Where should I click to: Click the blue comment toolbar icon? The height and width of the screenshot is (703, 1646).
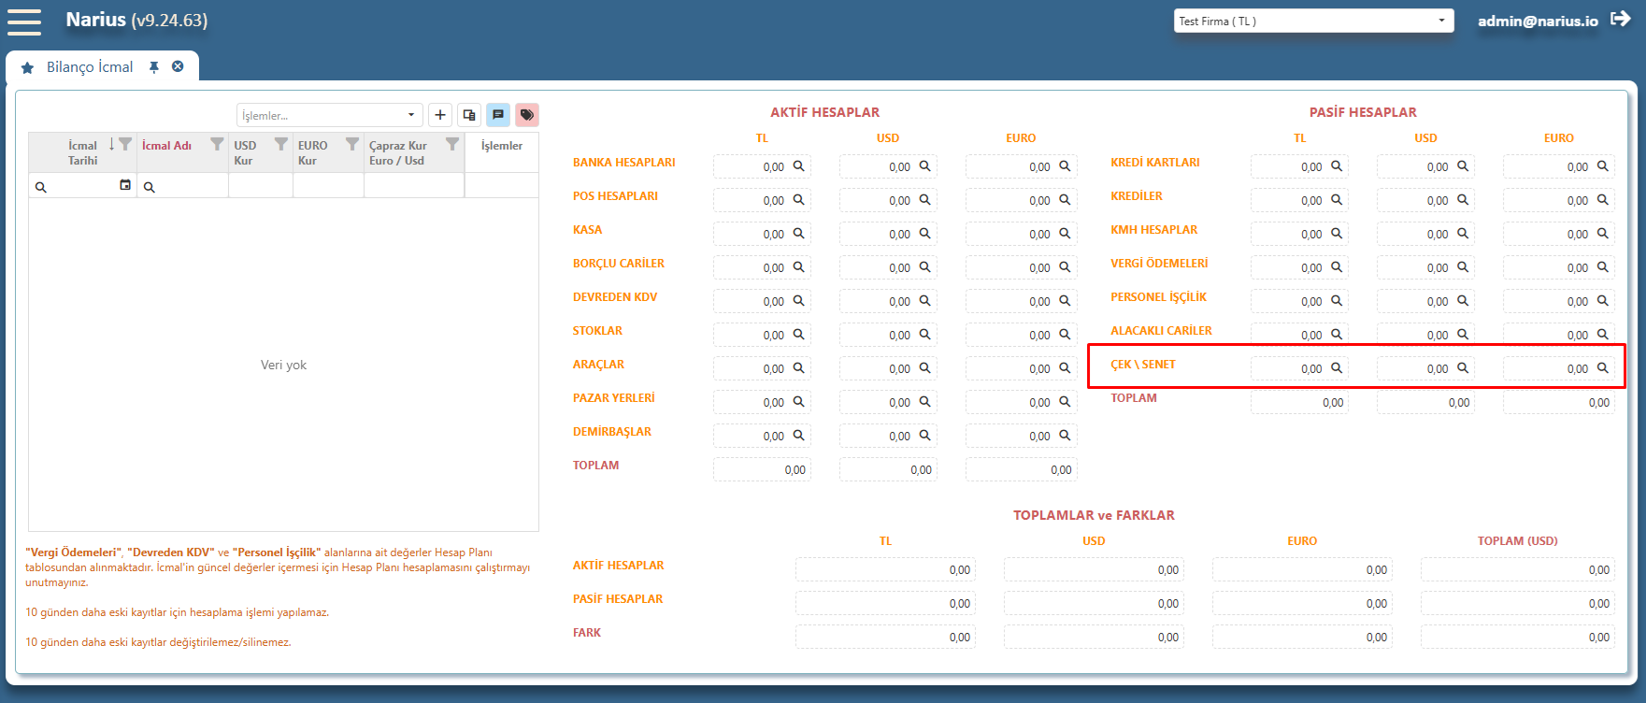point(498,115)
